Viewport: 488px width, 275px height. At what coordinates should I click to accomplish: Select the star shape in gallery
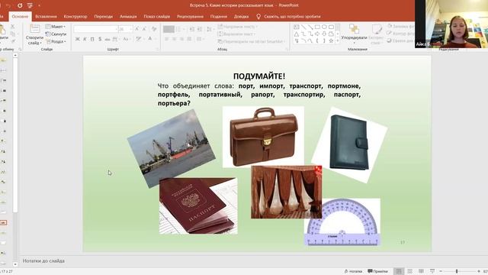[x=331, y=40]
